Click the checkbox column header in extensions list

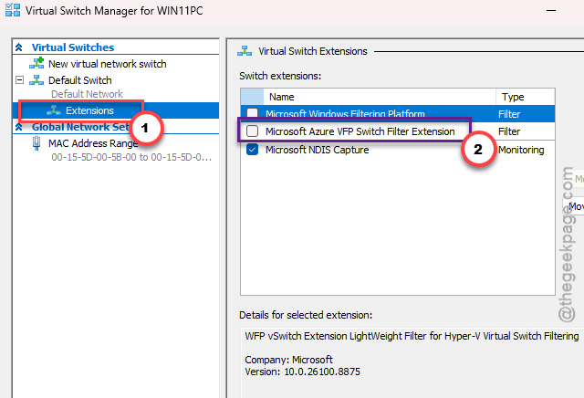click(252, 97)
